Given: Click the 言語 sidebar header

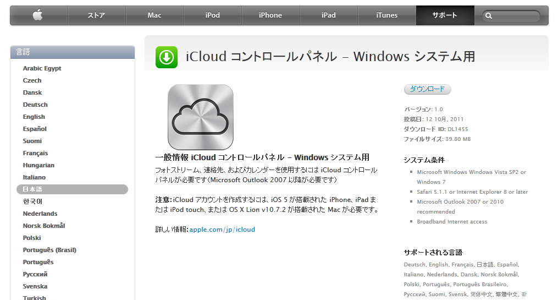Looking at the screenshot, I should (73, 52).
